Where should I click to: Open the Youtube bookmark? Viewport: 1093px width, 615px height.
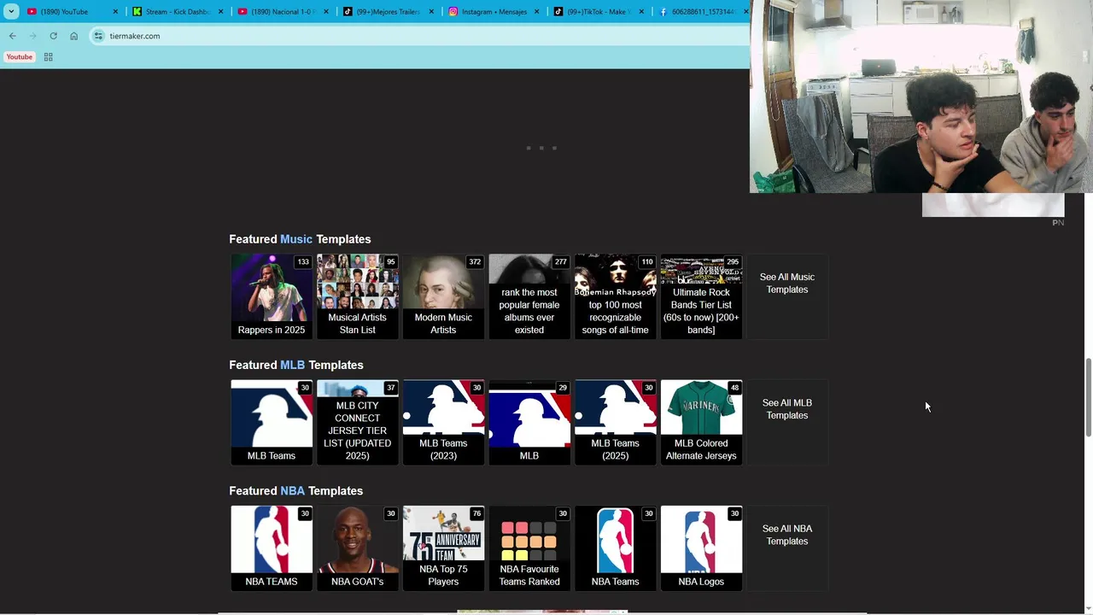(x=20, y=57)
